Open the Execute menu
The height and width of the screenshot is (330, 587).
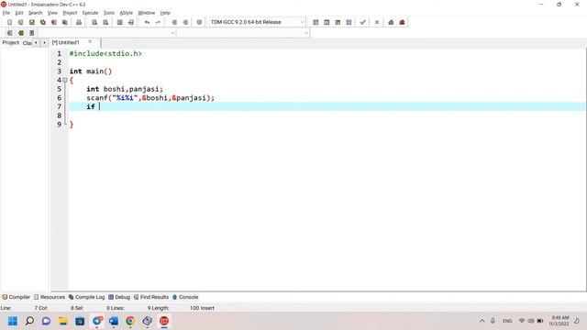tap(90, 13)
